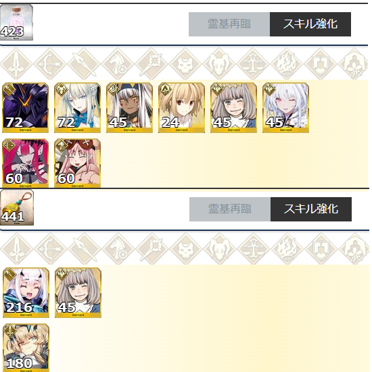Select the Caster staff class filter in lower row
The width and height of the screenshot is (372, 372).
[152, 248]
